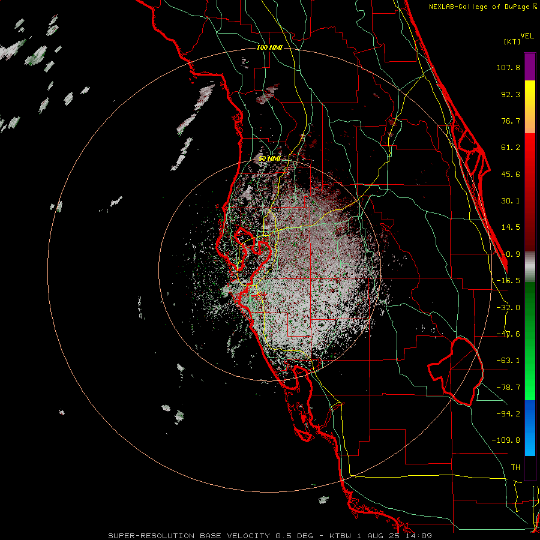Screen dimensions: 540x540
Task: Click the 14.5 velocity scale value
Action: coord(511,227)
